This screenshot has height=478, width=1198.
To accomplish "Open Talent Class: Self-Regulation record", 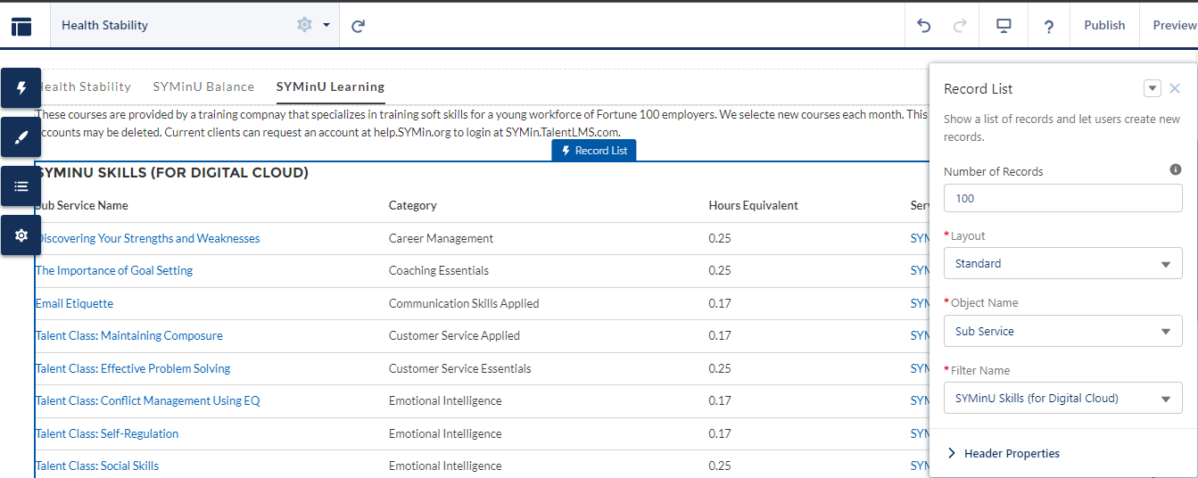I will click(x=107, y=433).
